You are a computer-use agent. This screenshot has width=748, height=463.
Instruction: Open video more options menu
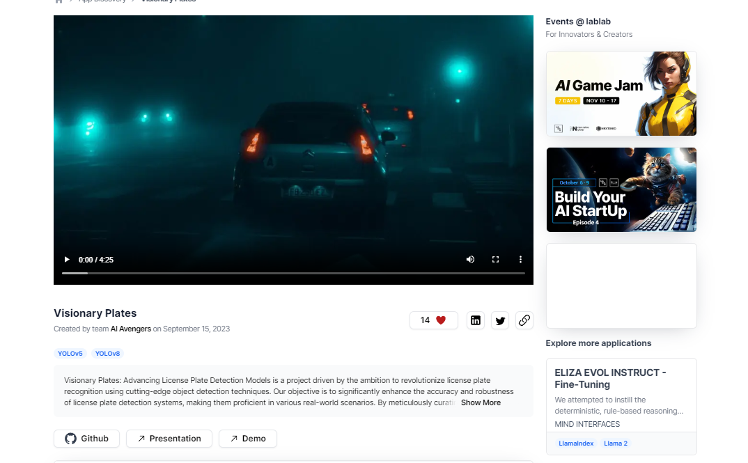(x=520, y=260)
